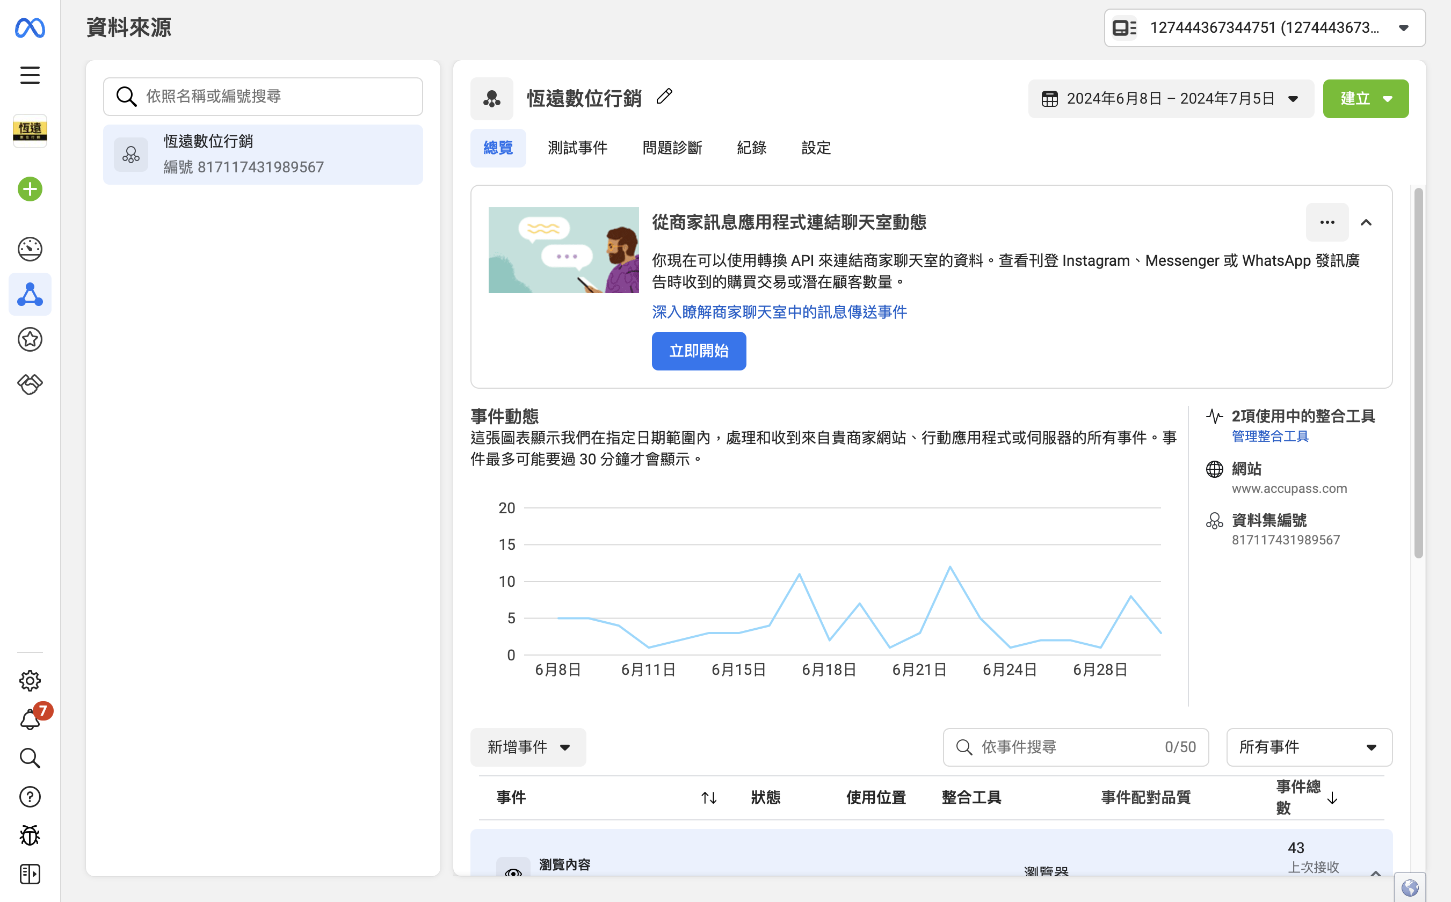Open the date range dropdown
Viewport: 1451px width, 902px height.
(x=1170, y=98)
